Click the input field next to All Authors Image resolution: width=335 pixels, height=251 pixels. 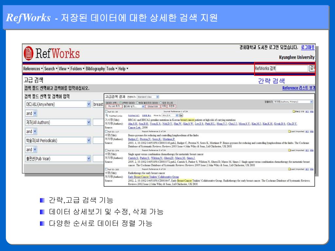(98, 122)
